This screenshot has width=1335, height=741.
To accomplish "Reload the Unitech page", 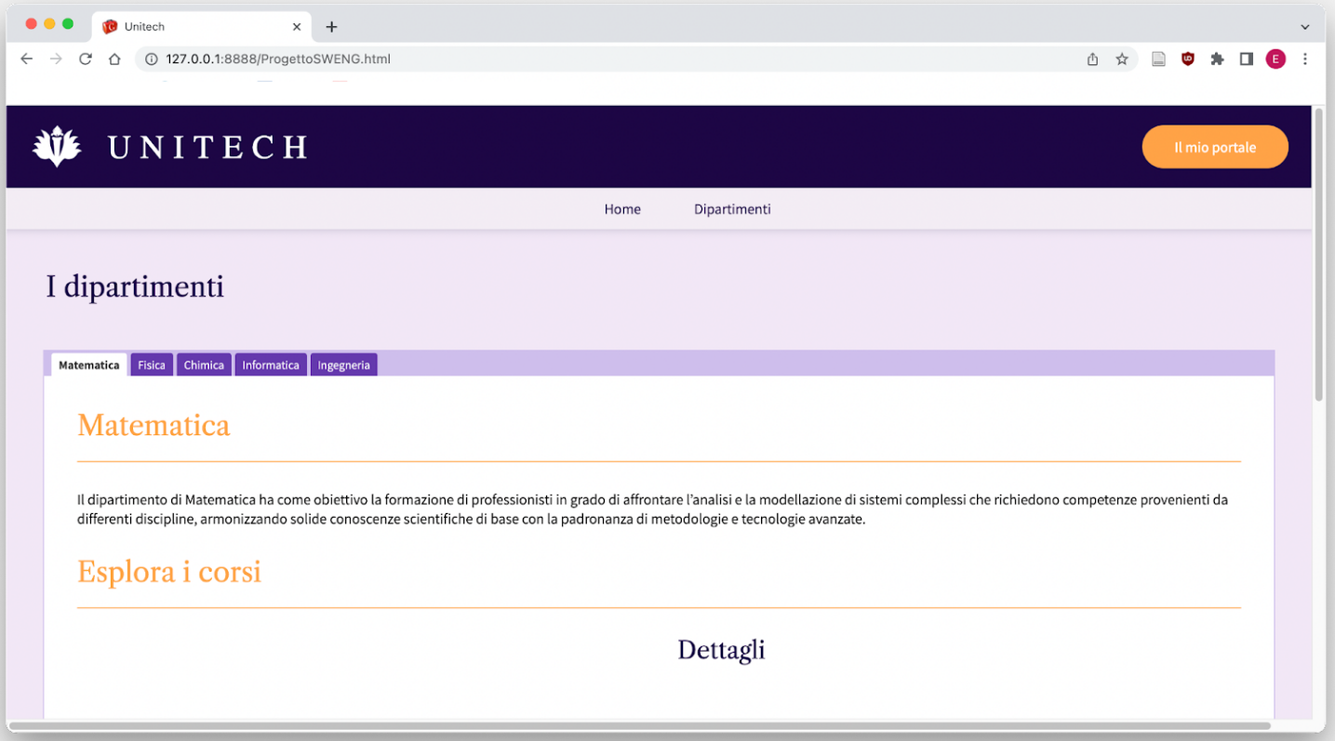I will tap(86, 59).
